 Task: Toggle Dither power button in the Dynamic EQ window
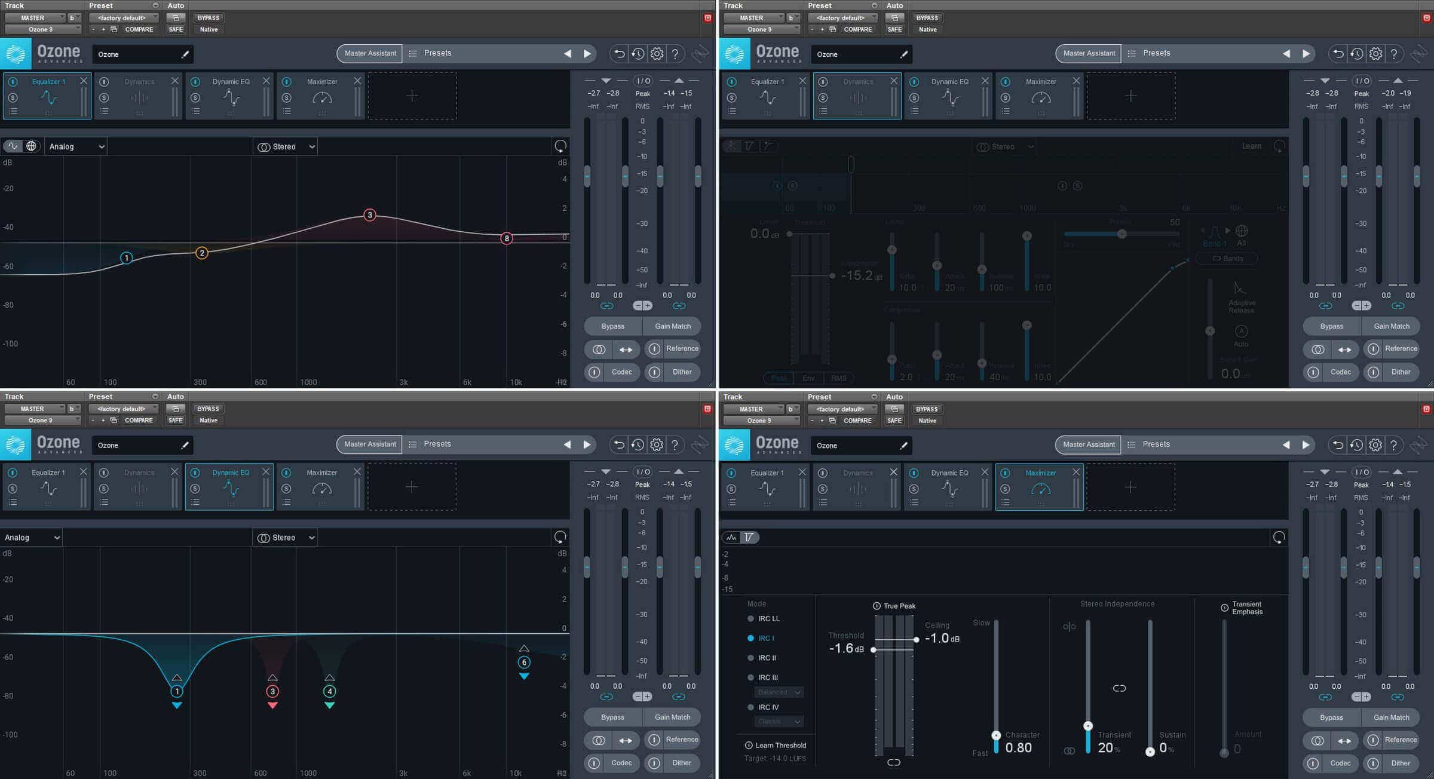click(x=654, y=763)
